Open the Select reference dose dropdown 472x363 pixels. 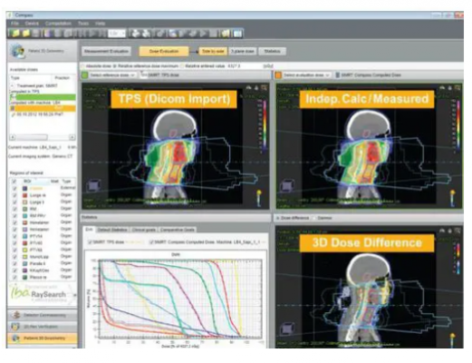112,75
